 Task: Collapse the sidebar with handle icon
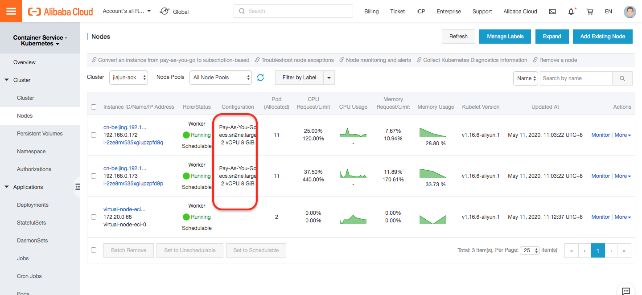[x=77, y=187]
